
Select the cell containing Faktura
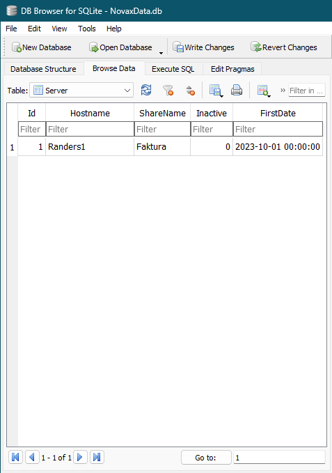tap(162, 147)
